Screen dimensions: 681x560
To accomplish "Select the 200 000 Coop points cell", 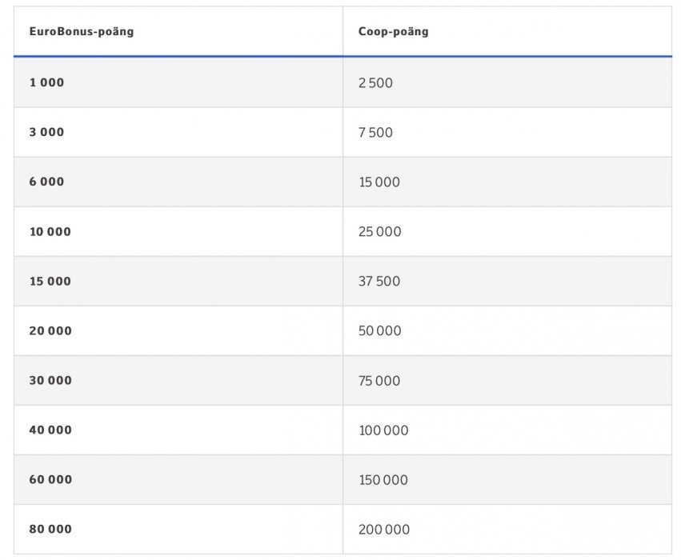I will [x=384, y=530].
